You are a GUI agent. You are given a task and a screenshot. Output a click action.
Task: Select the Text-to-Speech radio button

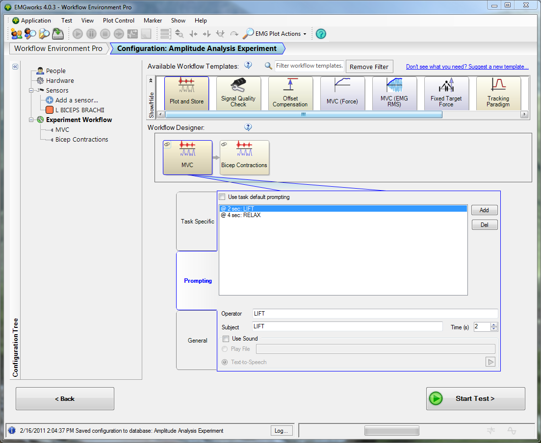tap(225, 362)
